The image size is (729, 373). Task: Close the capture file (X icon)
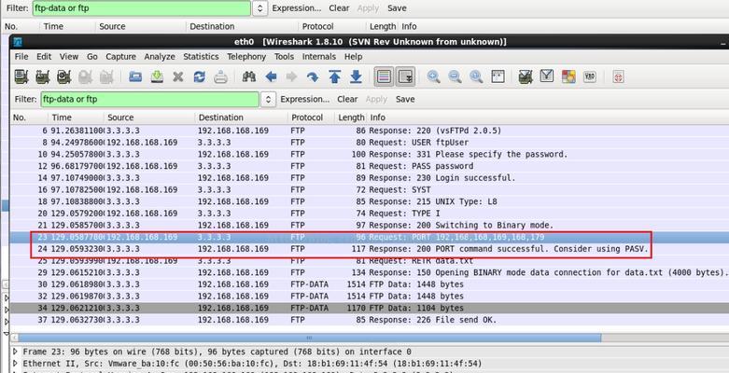pos(178,76)
